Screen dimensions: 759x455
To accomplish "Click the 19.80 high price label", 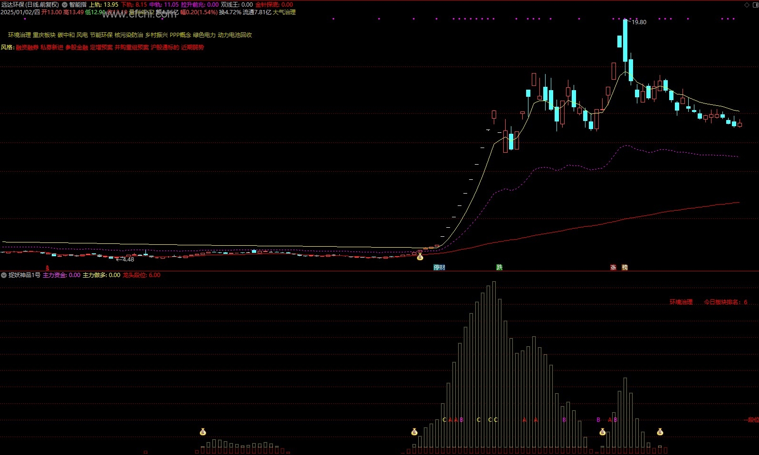I will click(639, 22).
